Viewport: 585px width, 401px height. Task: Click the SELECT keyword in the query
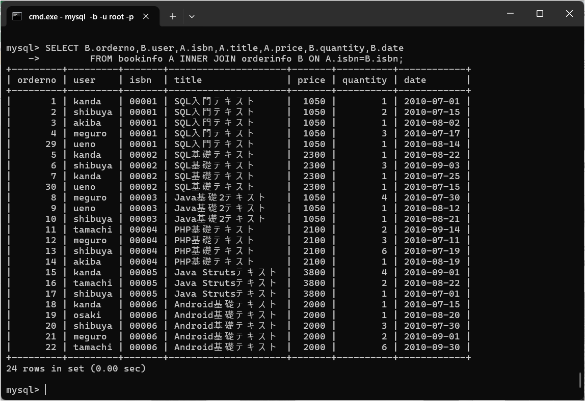[x=62, y=48]
